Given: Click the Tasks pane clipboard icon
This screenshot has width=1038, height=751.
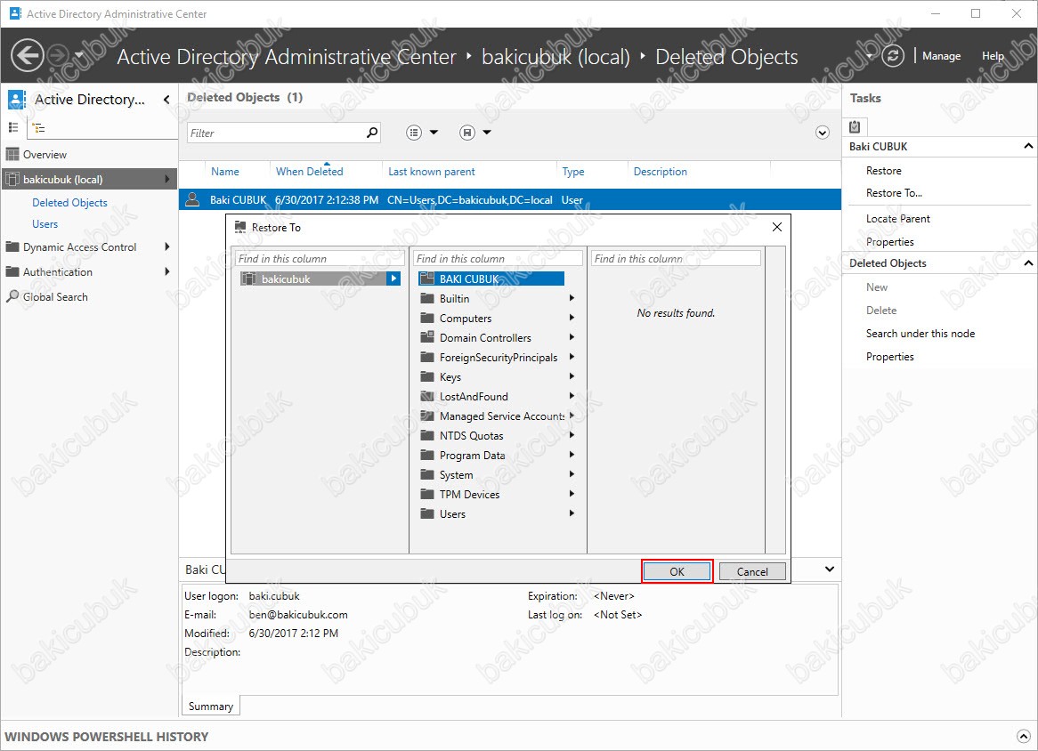Looking at the screenshot, I should click(855, 125).
